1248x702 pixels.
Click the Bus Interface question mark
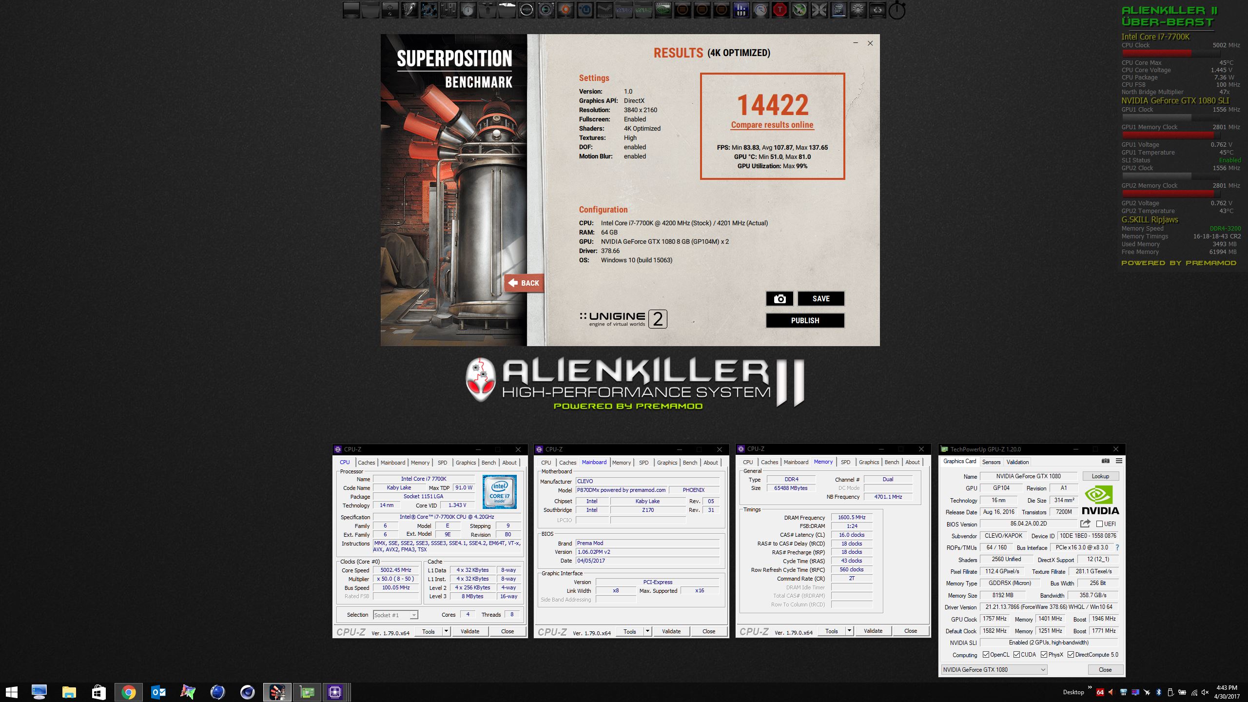[x=1117, y=547]
